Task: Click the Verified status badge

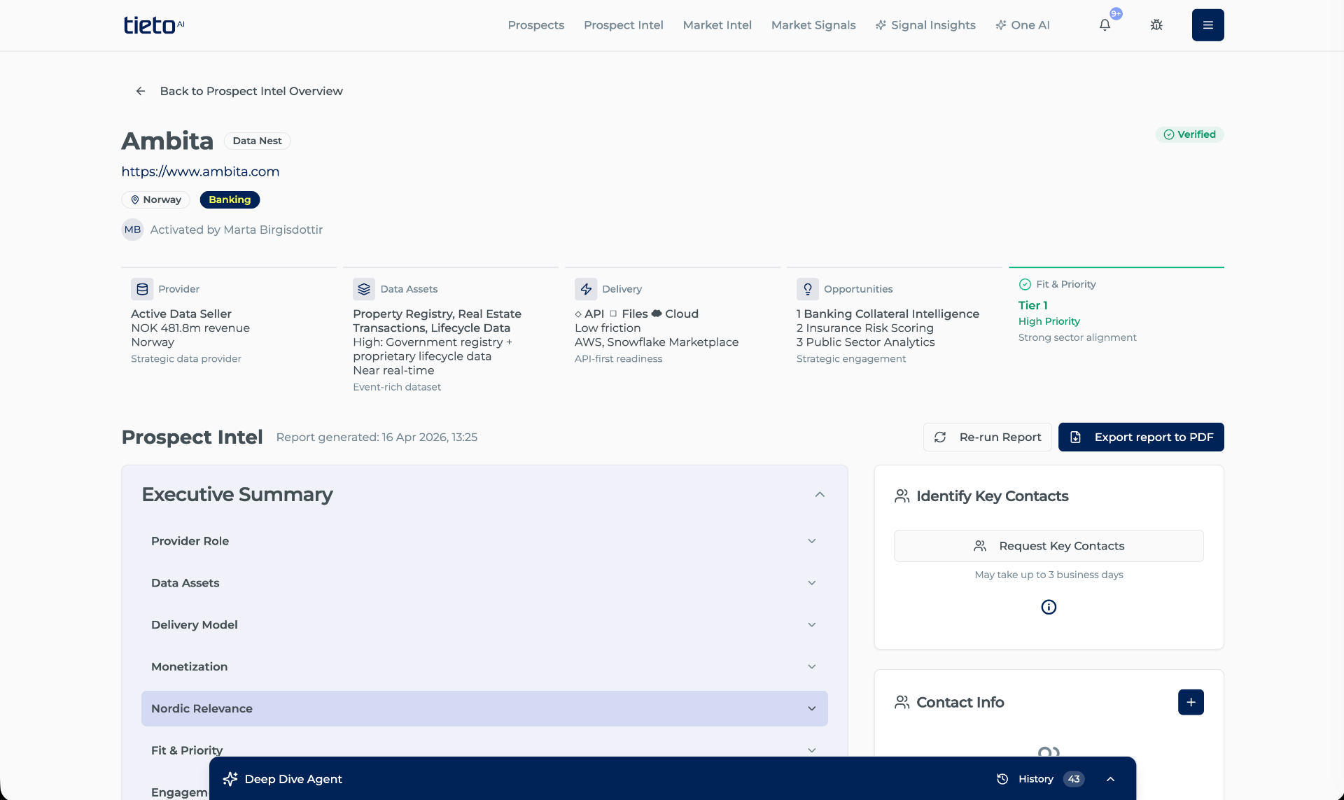Action: click(x=1189, y=134)
